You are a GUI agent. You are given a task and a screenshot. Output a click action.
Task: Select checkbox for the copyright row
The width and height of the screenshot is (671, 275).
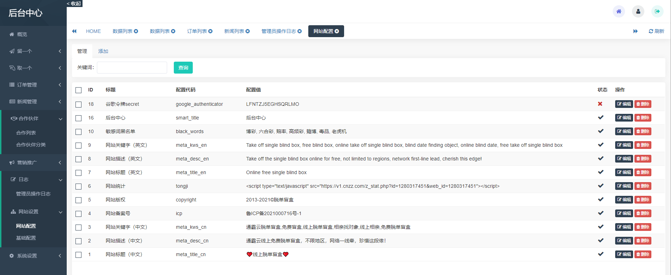point(78,200)
